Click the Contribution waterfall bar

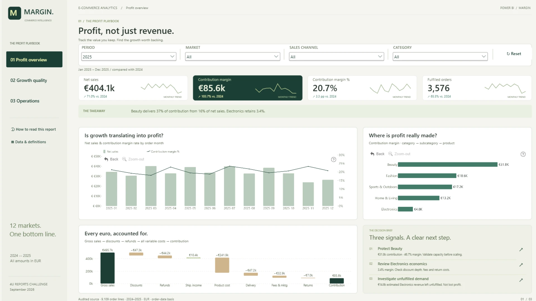click(x=337, y=281)
